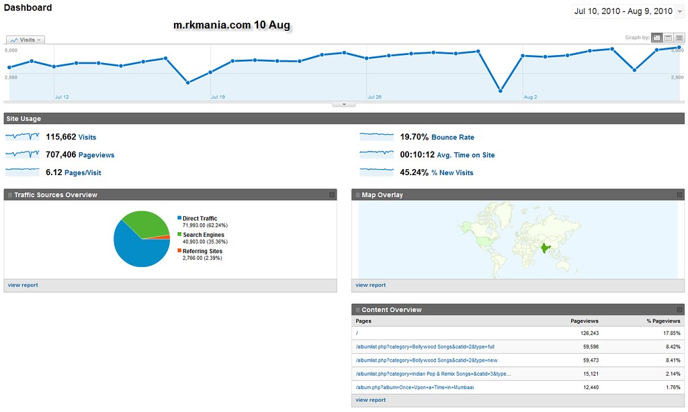
Task: Click the blue Direct Traffic legend swatch
Action: pyautogui.click(x=179, y=218)
